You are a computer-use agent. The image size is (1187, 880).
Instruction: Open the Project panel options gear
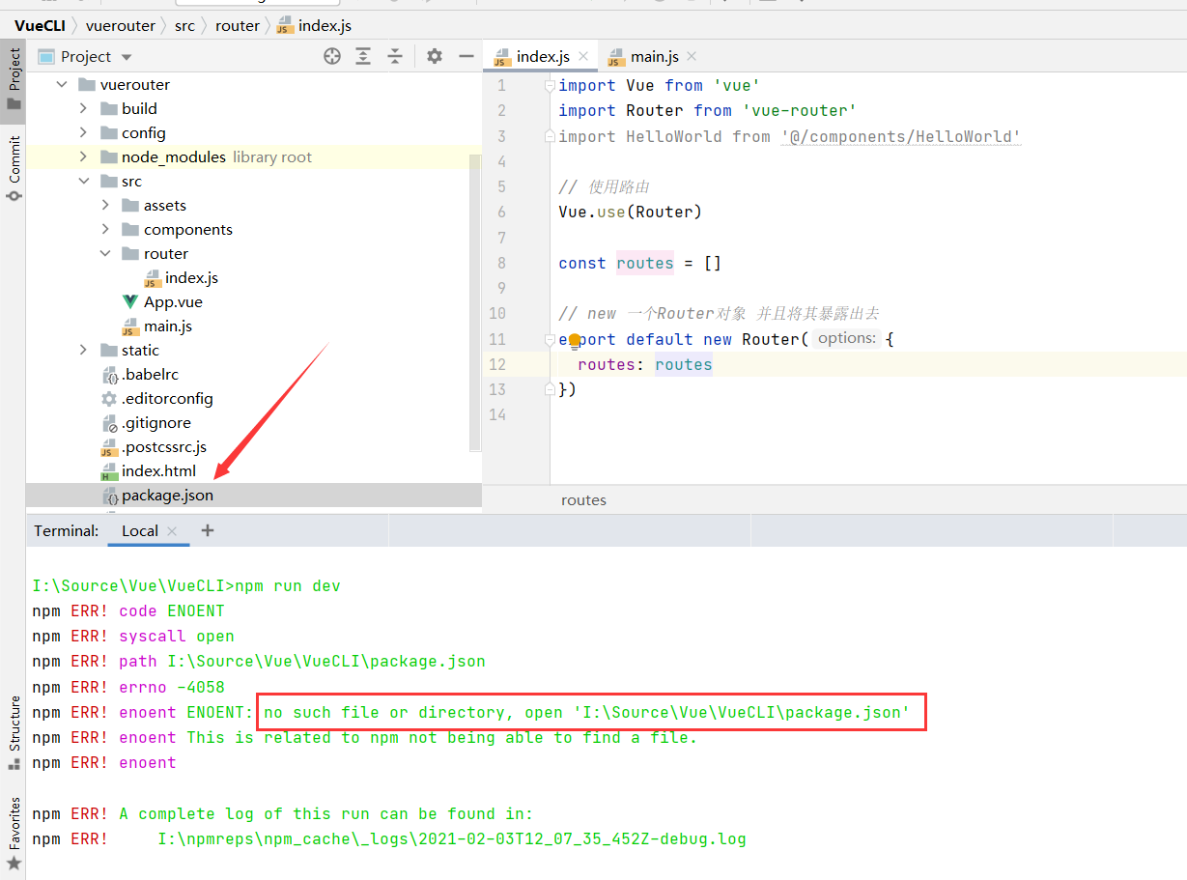tap(434, 56)
